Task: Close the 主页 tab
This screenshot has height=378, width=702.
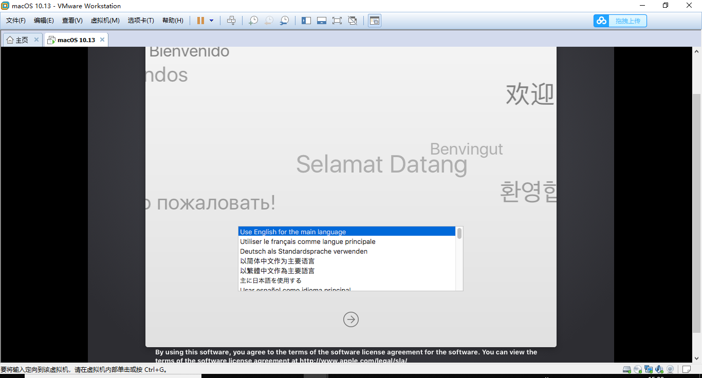Action: click(x=36, y=40)
